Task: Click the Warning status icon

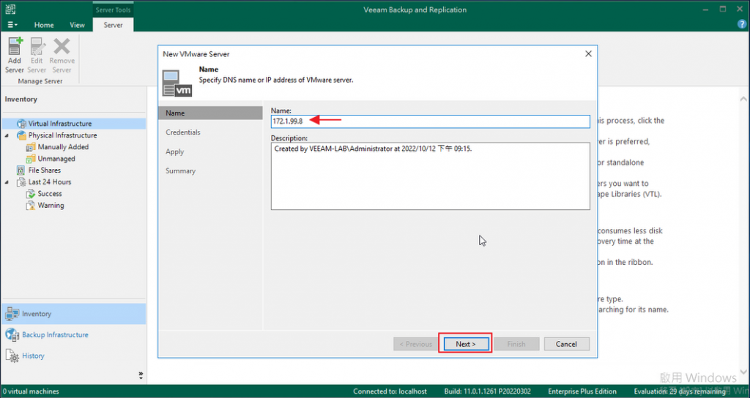Action: tap(31, 206)
